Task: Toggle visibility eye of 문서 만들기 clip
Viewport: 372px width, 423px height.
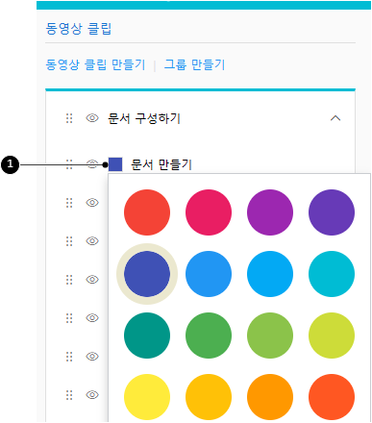Action: coord(92,164)
